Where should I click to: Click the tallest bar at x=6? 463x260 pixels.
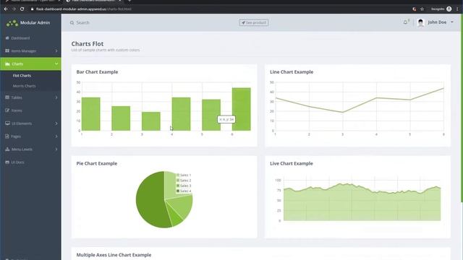coord(241,109)
